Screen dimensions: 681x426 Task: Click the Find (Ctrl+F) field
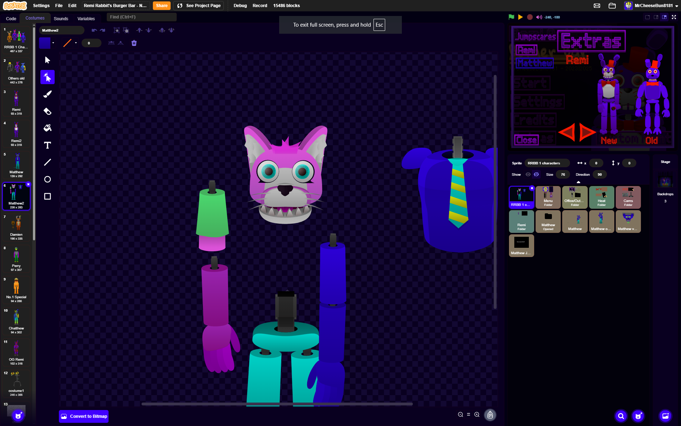click(x=142, y=17)
